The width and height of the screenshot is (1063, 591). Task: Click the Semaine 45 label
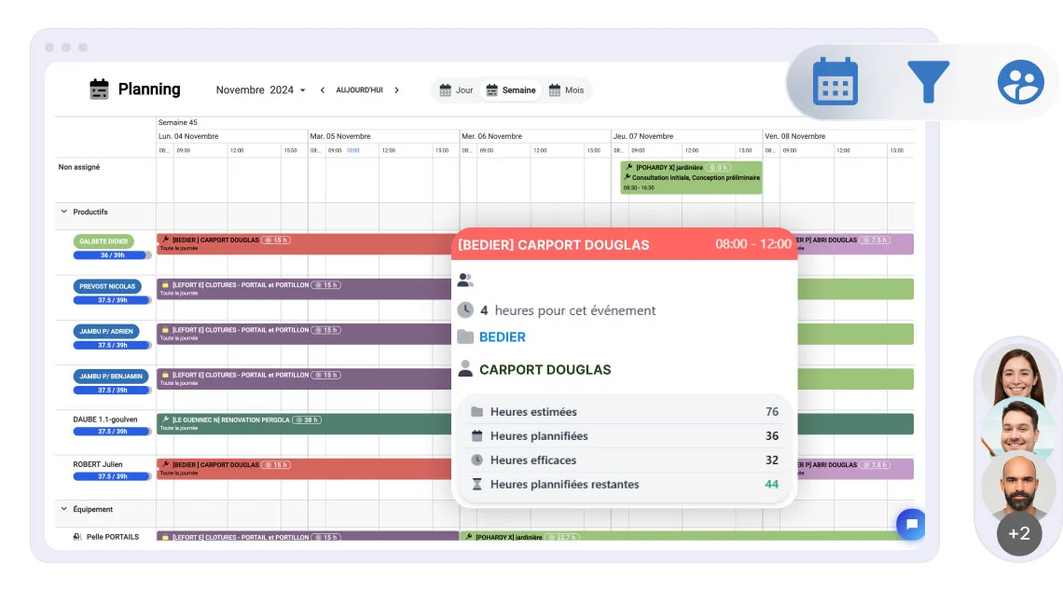pyautogui.click(x=177, y=123)
